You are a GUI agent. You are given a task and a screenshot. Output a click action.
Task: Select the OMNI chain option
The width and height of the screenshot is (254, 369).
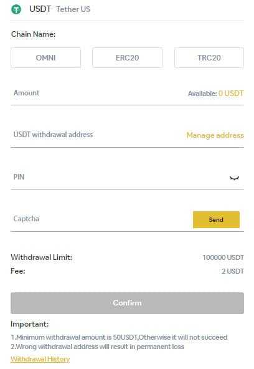pos(45,57)
